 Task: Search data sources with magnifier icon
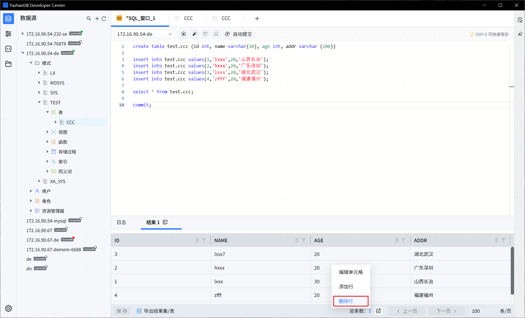coord(89,18)
